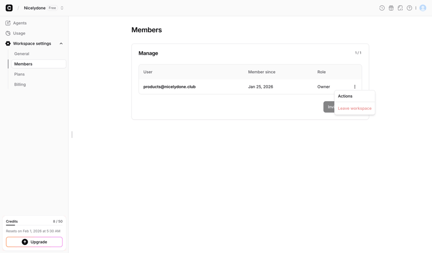Click the Owner role cell
This screenshot has height=253, width=432.
tap(323, 87)
